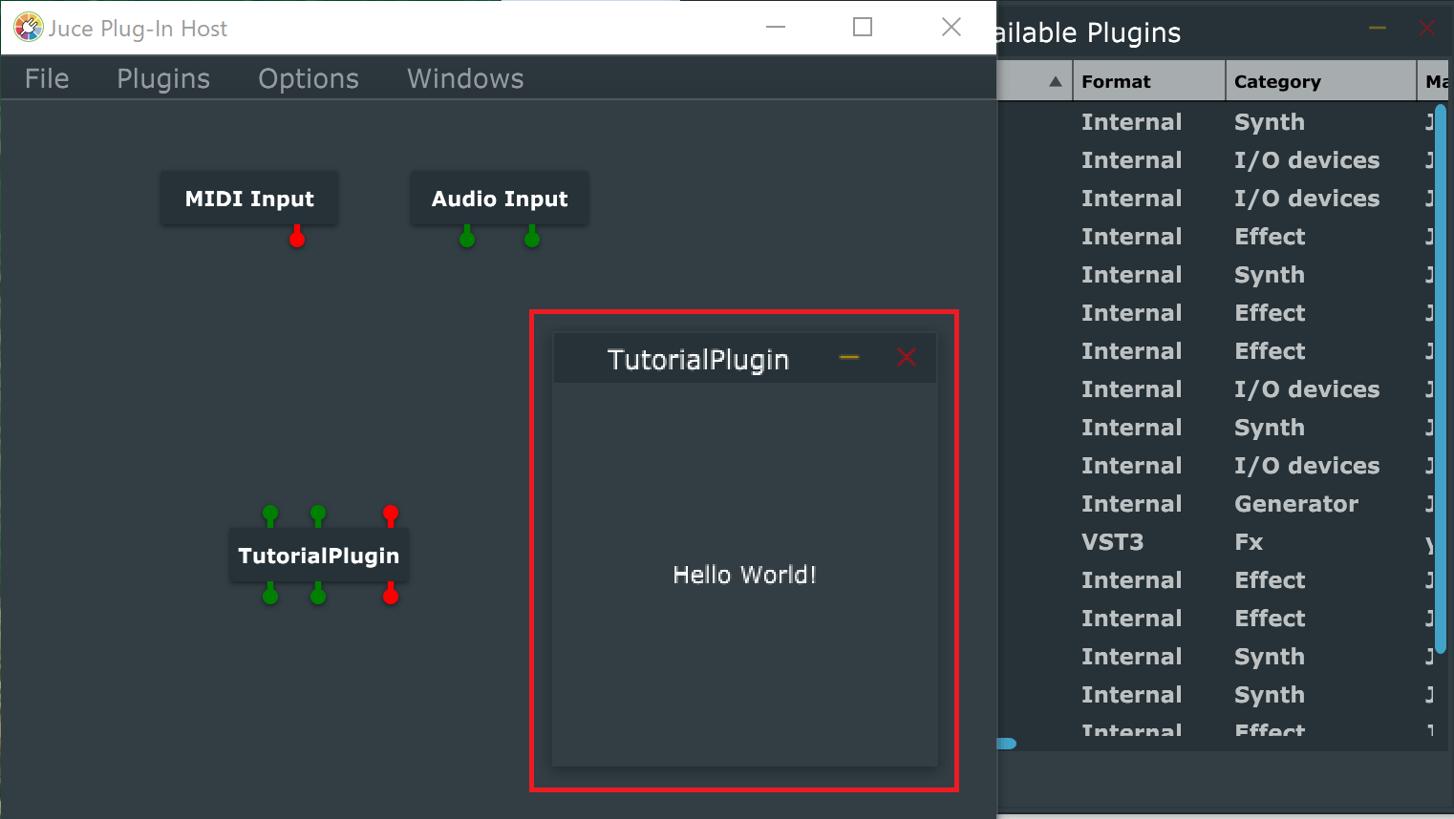Open the Windows menu
This screenshot has width=1454, height=819.
[x=465, y=78]
